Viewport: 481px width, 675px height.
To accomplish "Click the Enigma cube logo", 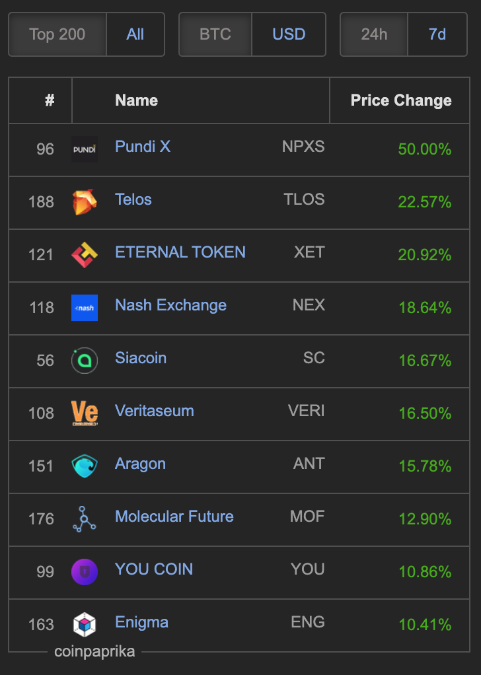I will (x=85, y=625).
